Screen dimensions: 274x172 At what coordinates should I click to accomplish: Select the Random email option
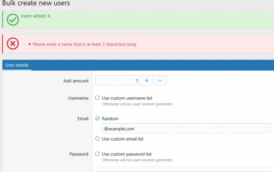(97, 118)
